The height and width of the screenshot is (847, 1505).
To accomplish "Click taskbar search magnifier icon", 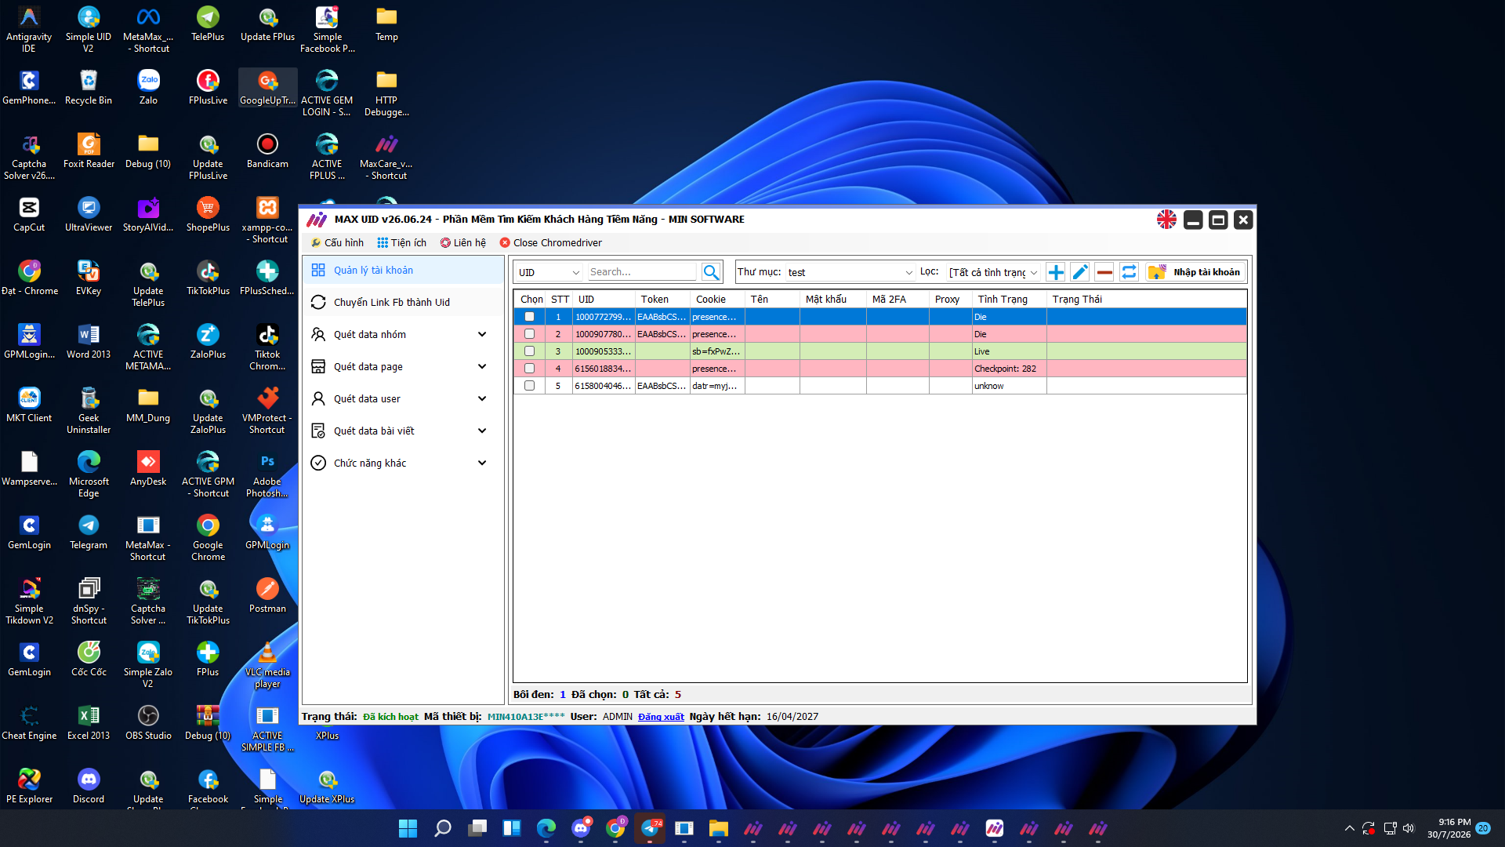I will tap(442, 828).
